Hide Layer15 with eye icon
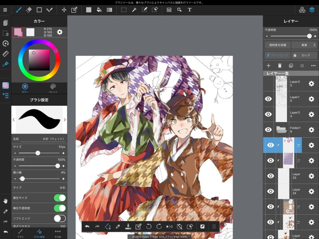Image resolution: width=319 pixels, height=239 pixels. coord(268,99)
